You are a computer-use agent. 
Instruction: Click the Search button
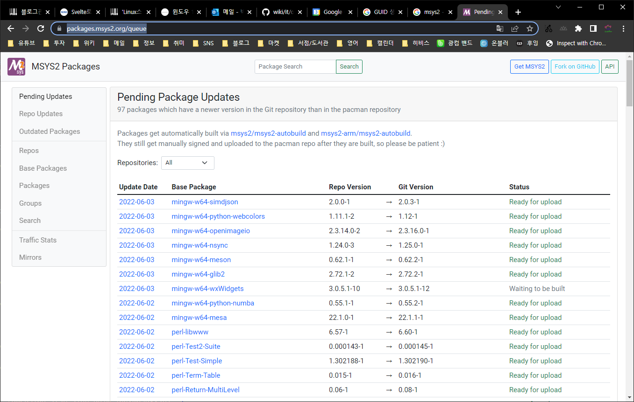(349, 67)
